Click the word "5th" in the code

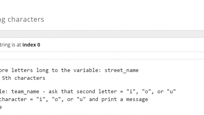pos(7,78)
